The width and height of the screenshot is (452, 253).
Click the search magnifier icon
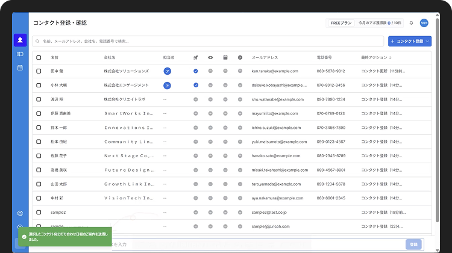pos(37,41)
